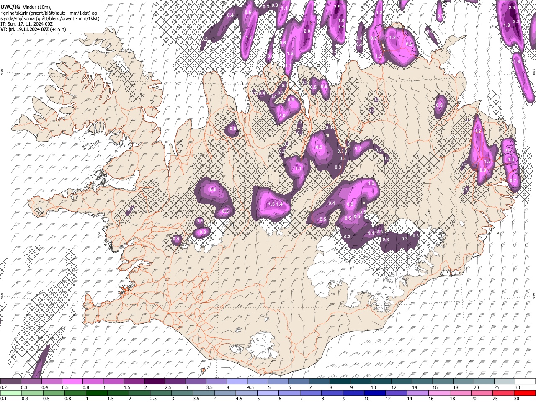536x402 pixels.
Task: Select the 'IT: Sun. 17. 11. 2024 00Z' line
Action: [x=26, y=24]
